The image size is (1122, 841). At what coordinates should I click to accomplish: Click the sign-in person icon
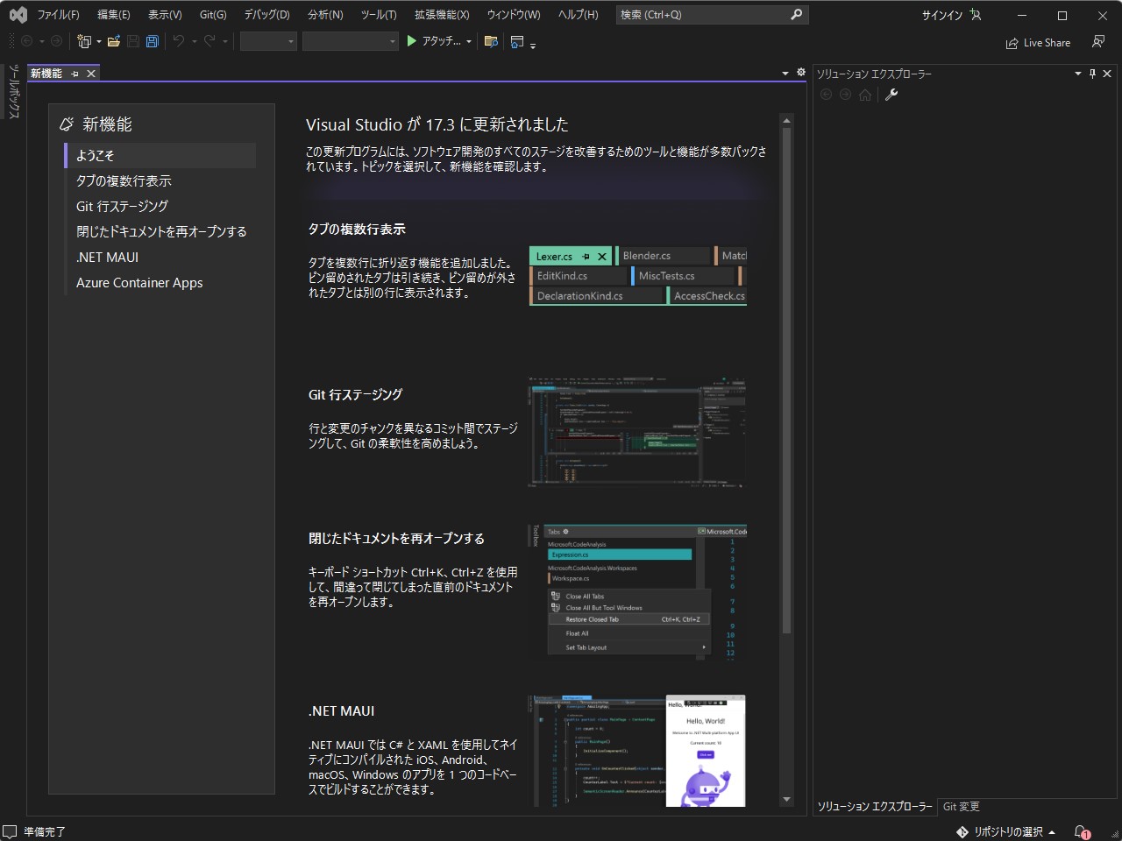click(x=976, y=15)
